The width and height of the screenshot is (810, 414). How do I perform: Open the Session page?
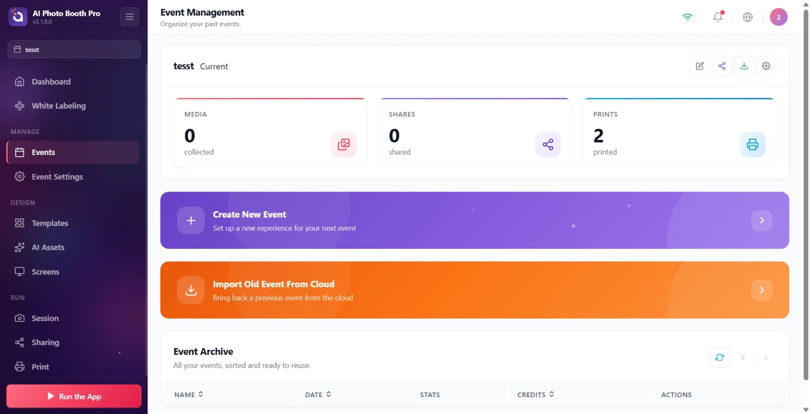(x=73, y=319)
